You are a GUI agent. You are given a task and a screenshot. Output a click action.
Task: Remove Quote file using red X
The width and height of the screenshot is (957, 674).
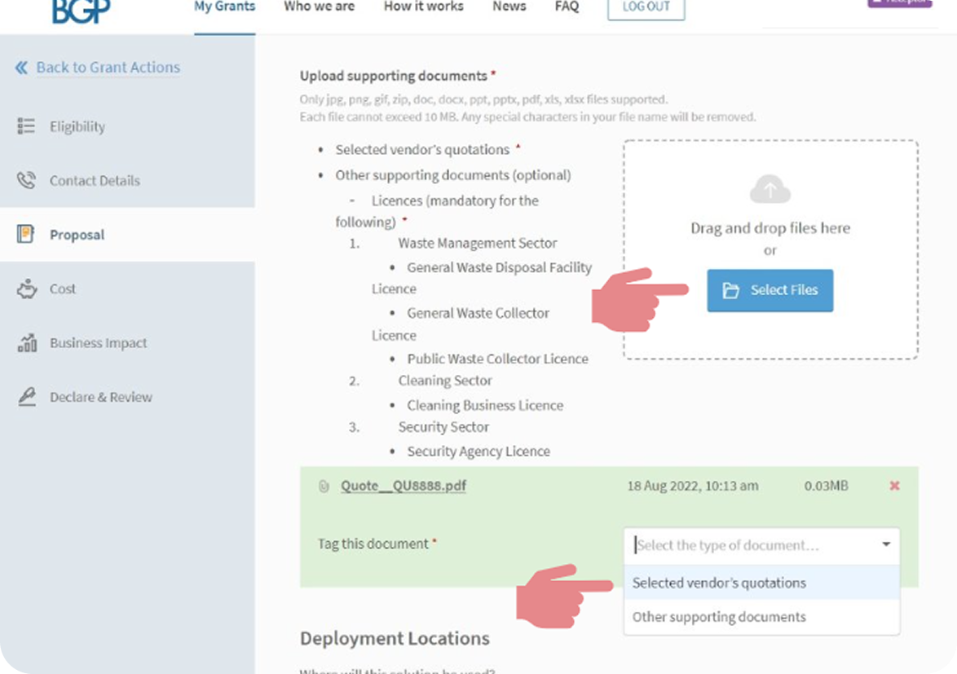click(x=894, y=486)
